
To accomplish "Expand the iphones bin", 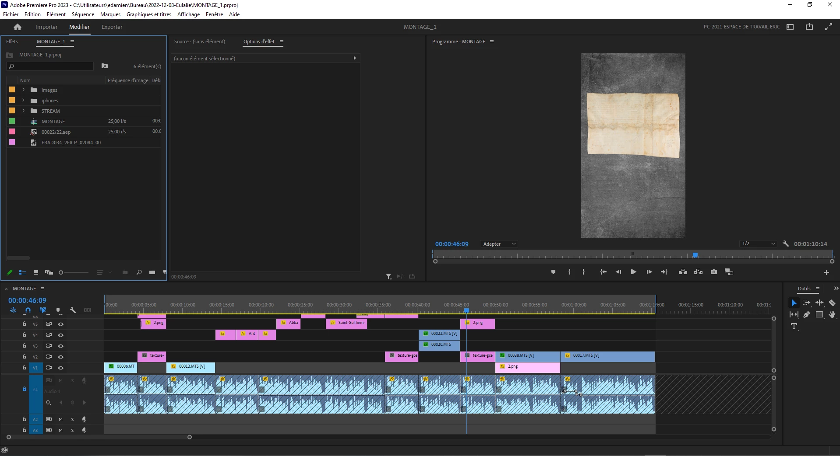I will click(x=24, y=100).
